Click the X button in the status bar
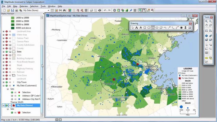Image resolution: width=217 pixels, height=122 pixels. [60, 120]
